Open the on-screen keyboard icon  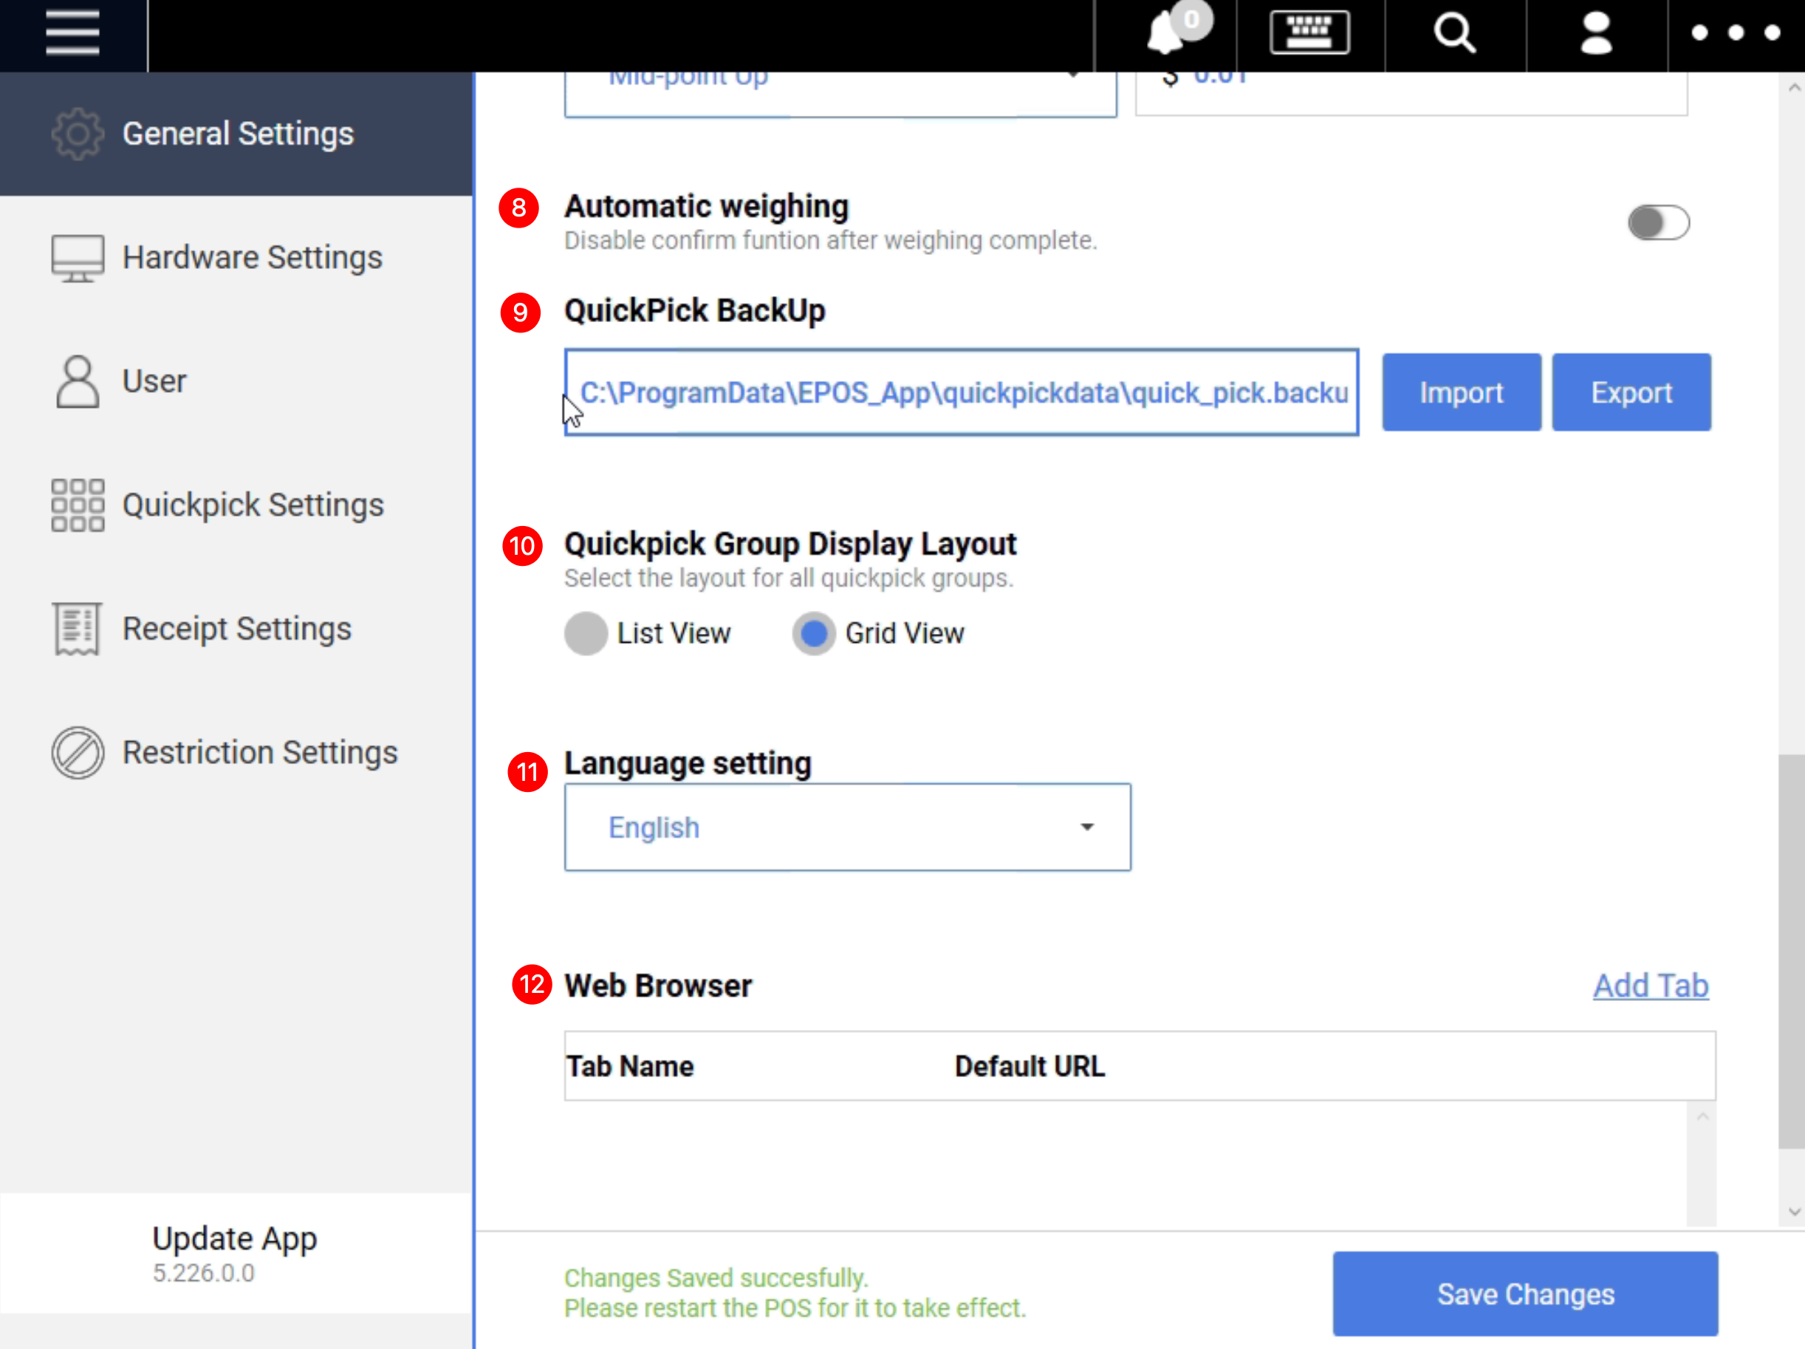tap(1309, 33)
